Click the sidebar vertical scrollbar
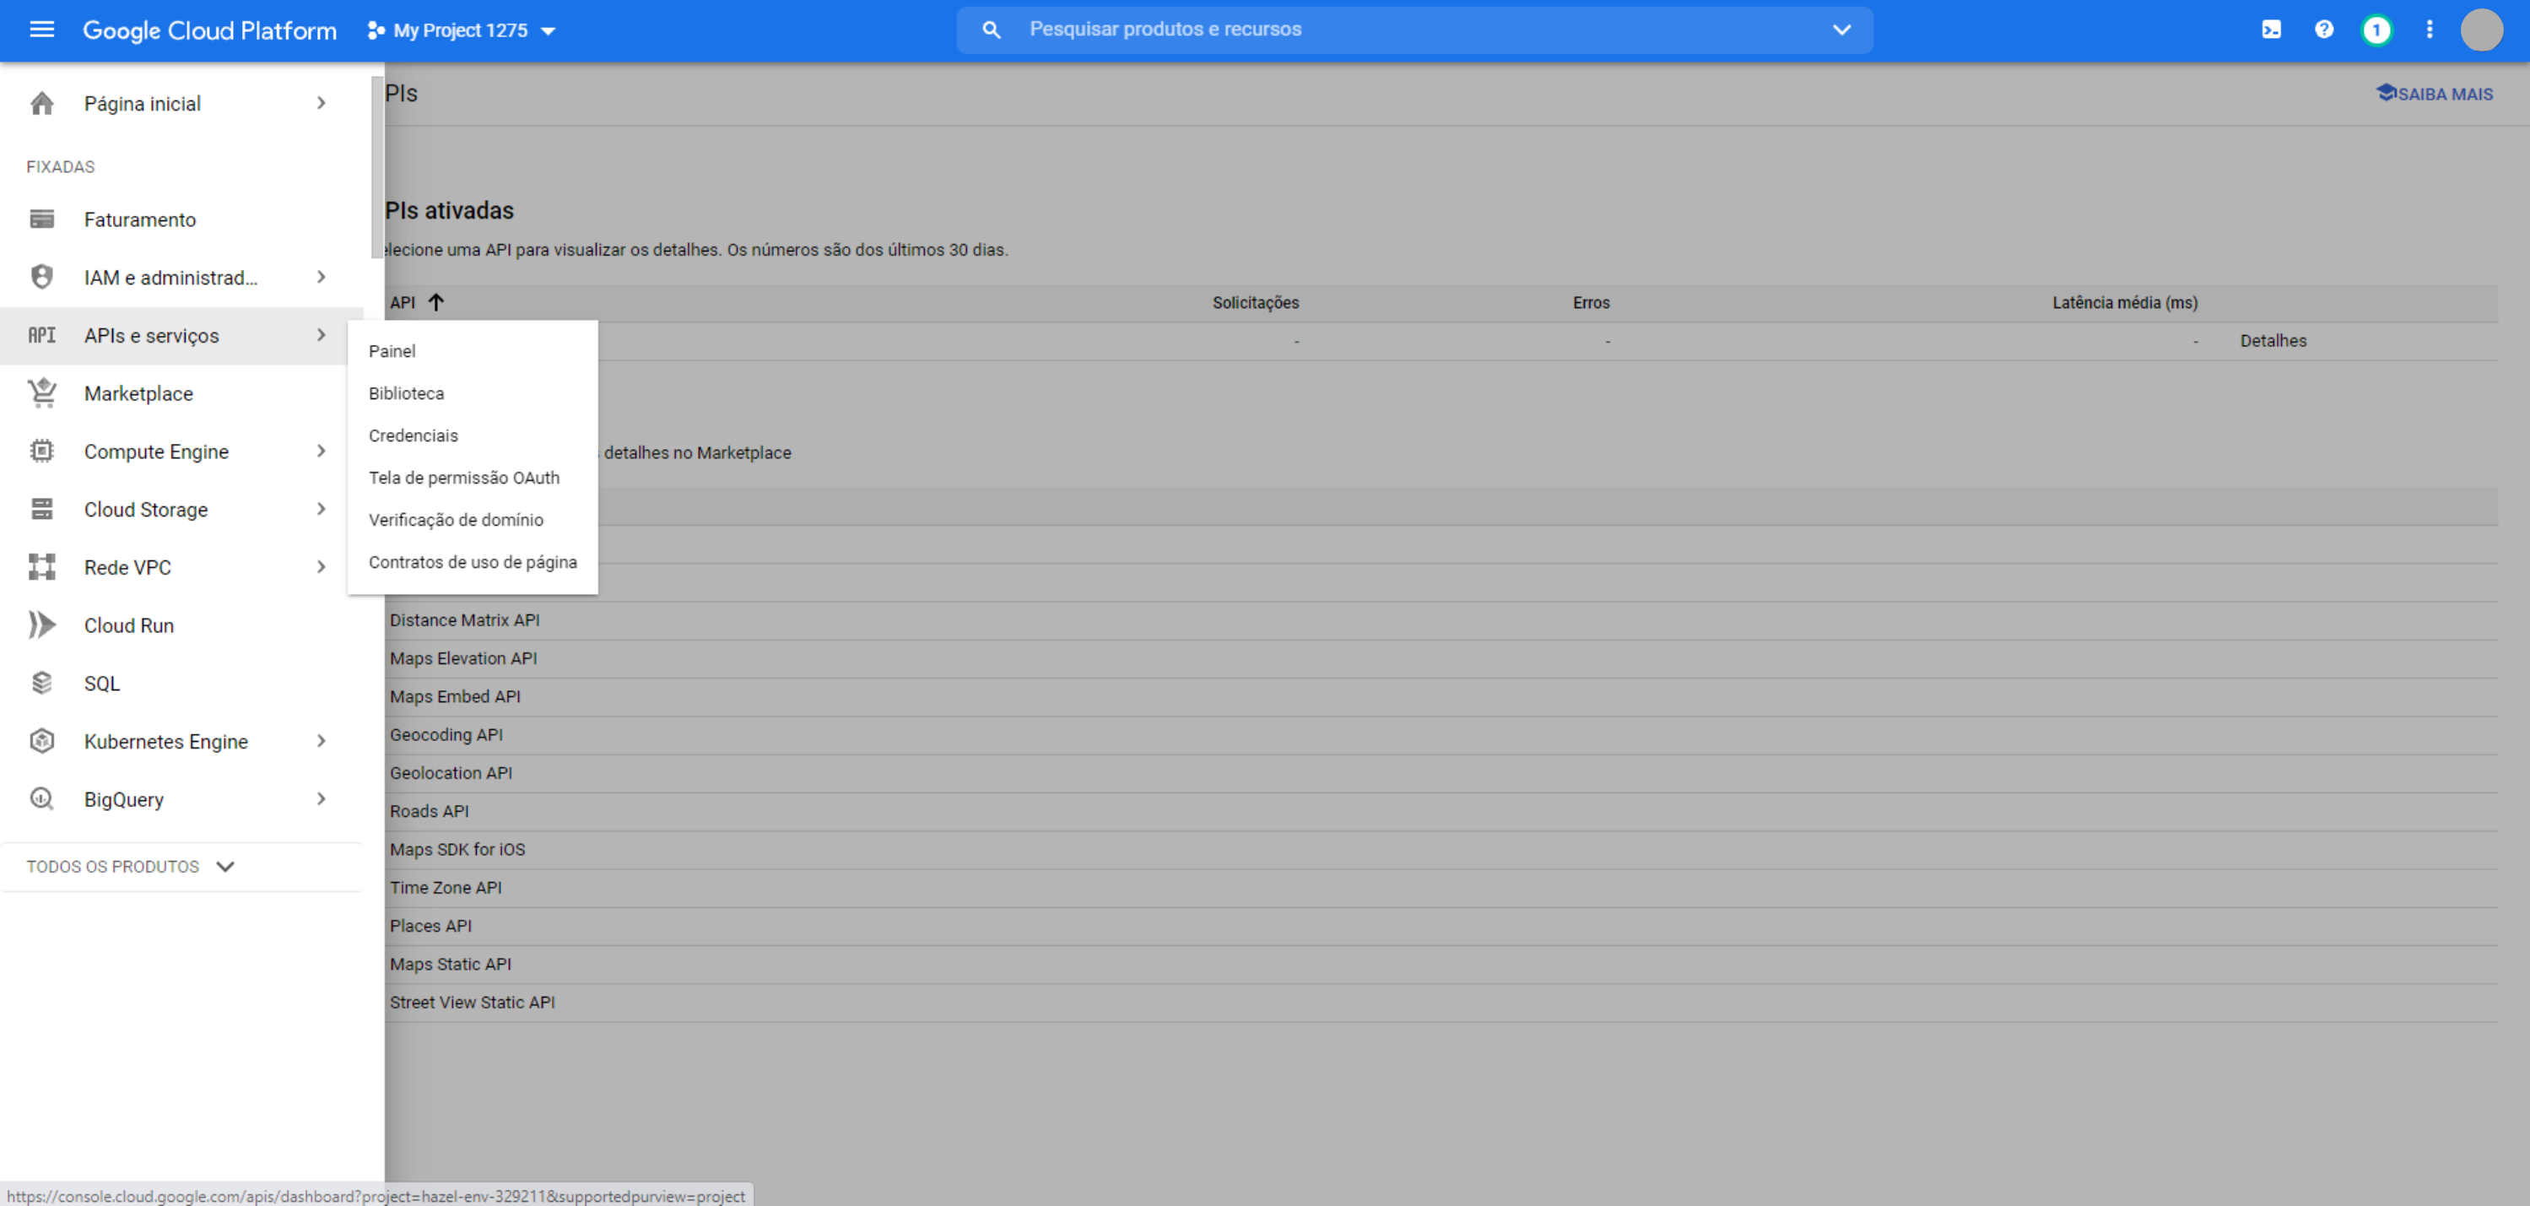This screenshot has height=1206, width=2530. pyautogui.click(x=377, y=167)
